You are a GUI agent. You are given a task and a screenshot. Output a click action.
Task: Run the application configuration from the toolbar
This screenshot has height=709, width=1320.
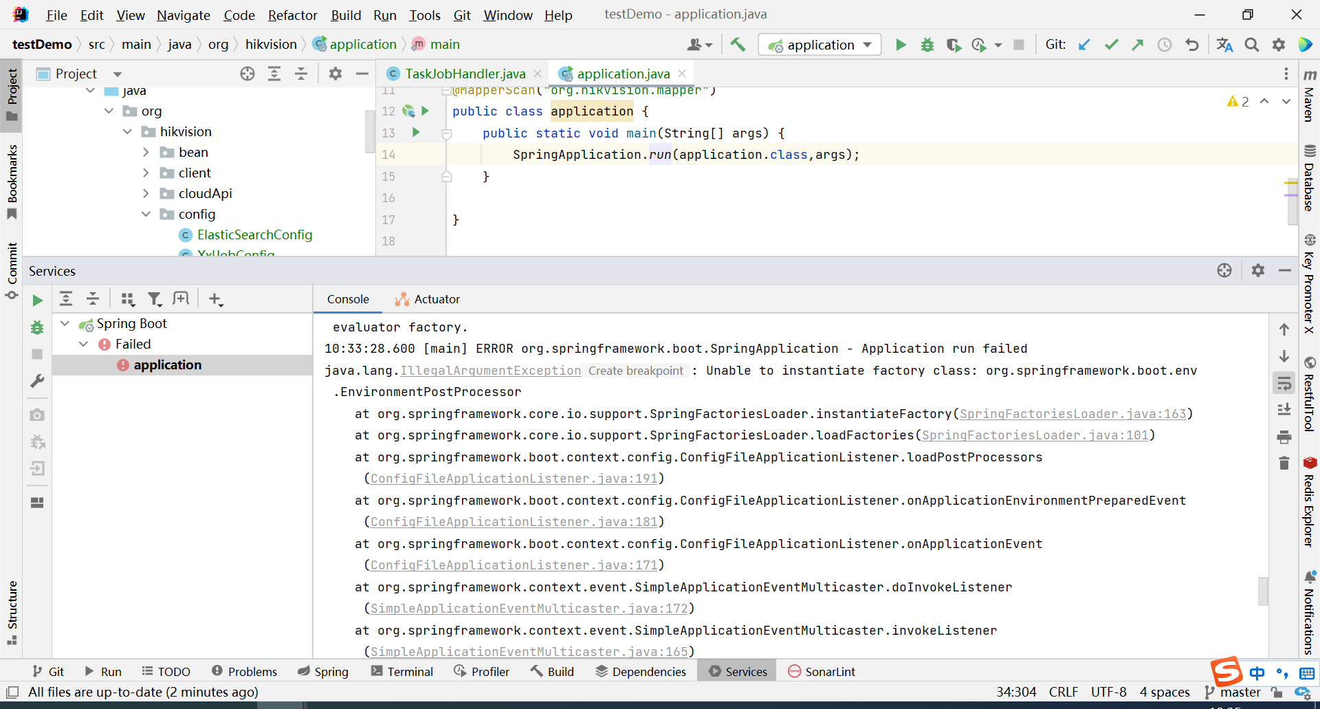[901, 45]
